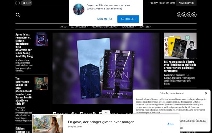Click 'Après une box romantasy très médiatisée' excerpt
The height and width of the screenshot is (133, 212).
click(x=24, y=65)
